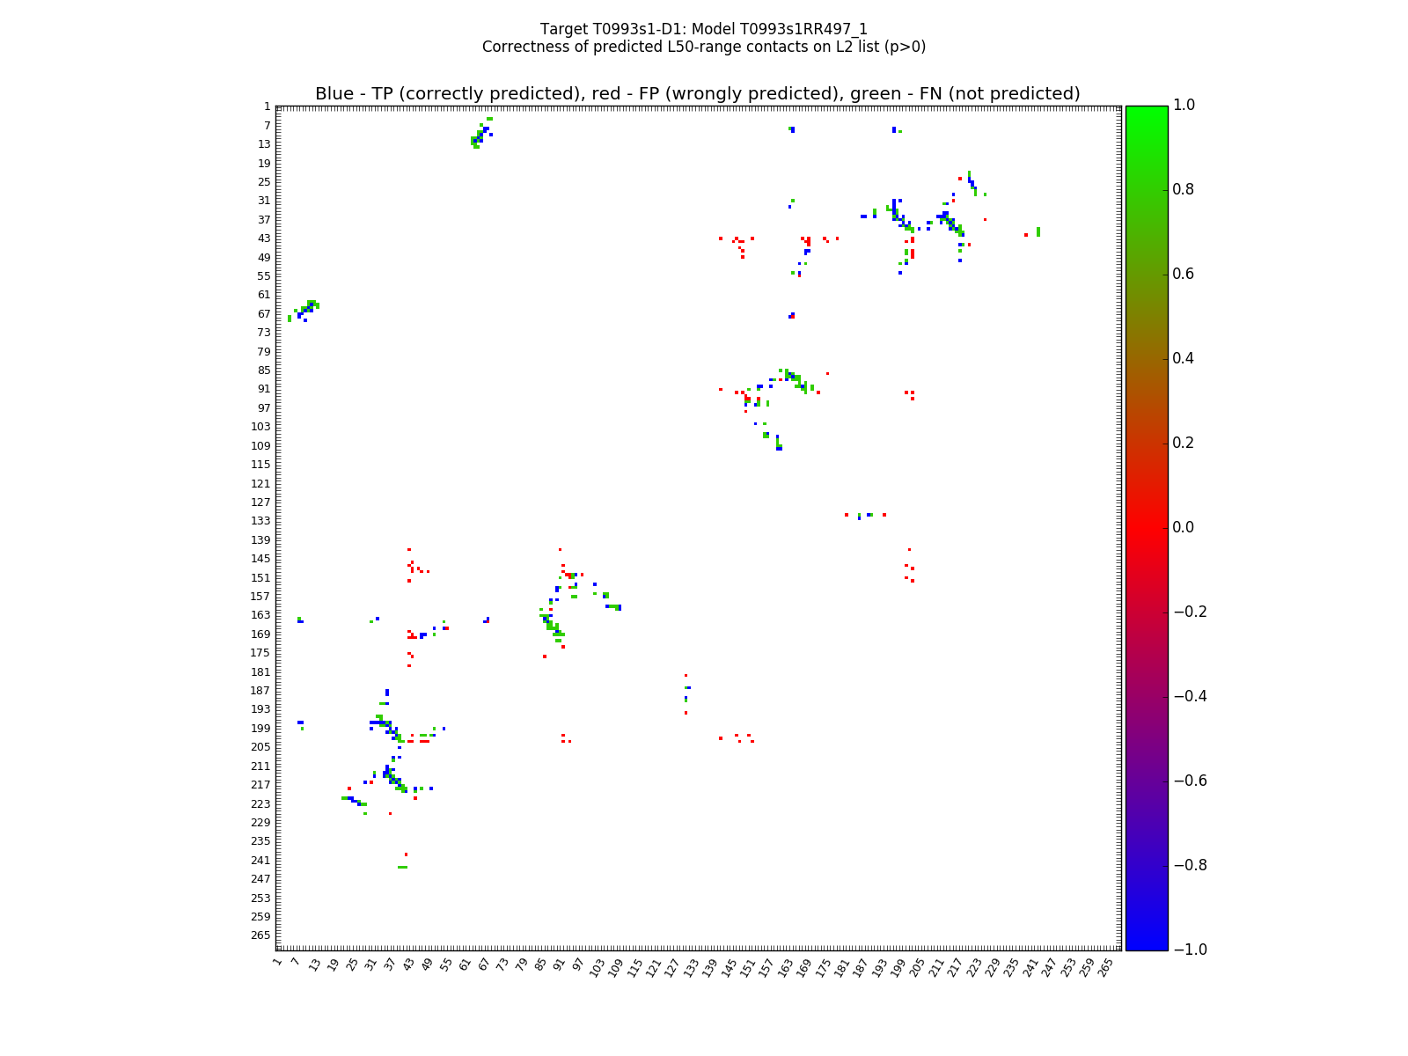Screen dimensions: 1408x1056
Task: Click y-axis tick label 133
Action: pyautogui.click(x=260, y=521)
